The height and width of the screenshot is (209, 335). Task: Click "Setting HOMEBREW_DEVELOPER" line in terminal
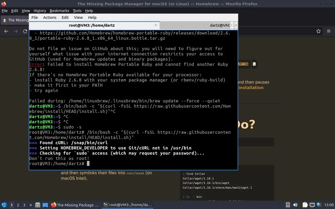click(110, 148)
